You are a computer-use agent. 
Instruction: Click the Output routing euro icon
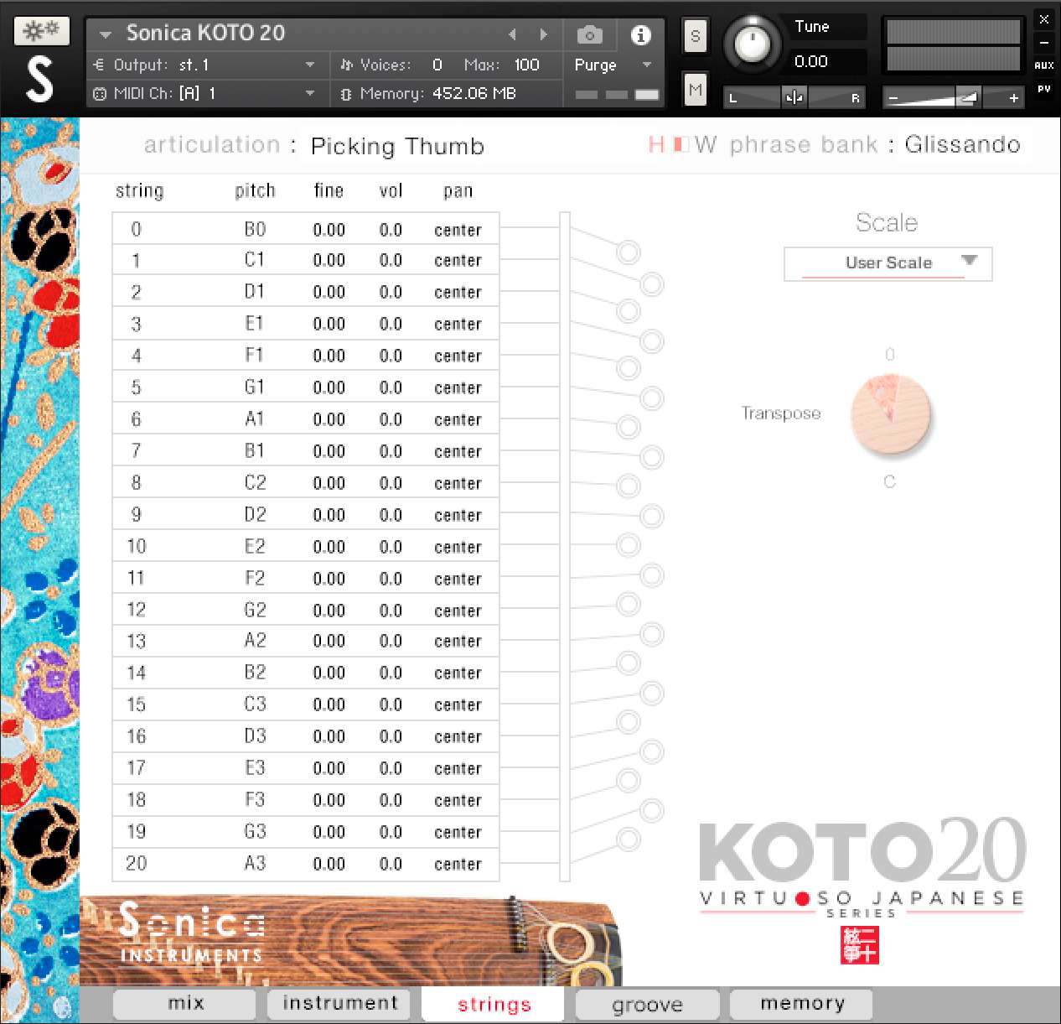(x=100, y=65)
